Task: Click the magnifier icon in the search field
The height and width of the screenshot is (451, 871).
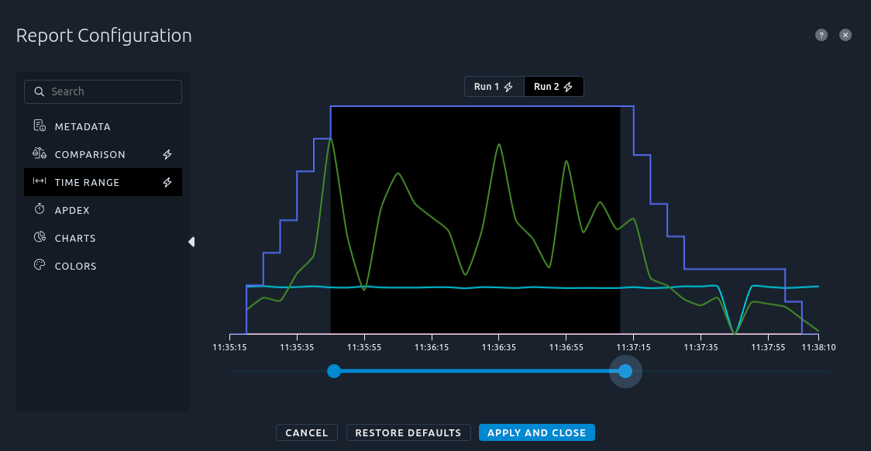Action: pyautogui.click(x=39, y=91)
